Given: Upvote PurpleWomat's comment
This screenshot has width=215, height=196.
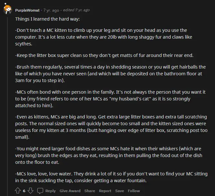Looking at the screenshot, I should pos(18,191).
